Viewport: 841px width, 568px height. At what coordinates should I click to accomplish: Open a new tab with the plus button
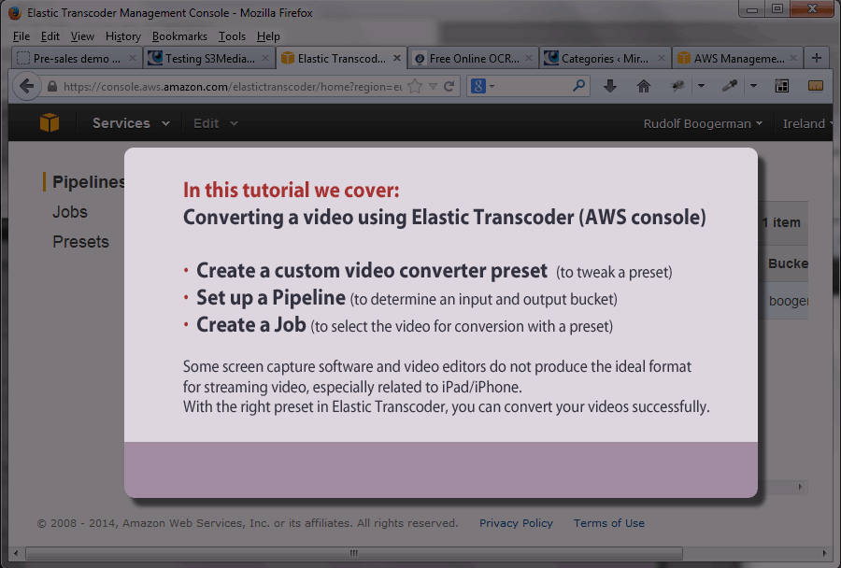coord(817,58)
